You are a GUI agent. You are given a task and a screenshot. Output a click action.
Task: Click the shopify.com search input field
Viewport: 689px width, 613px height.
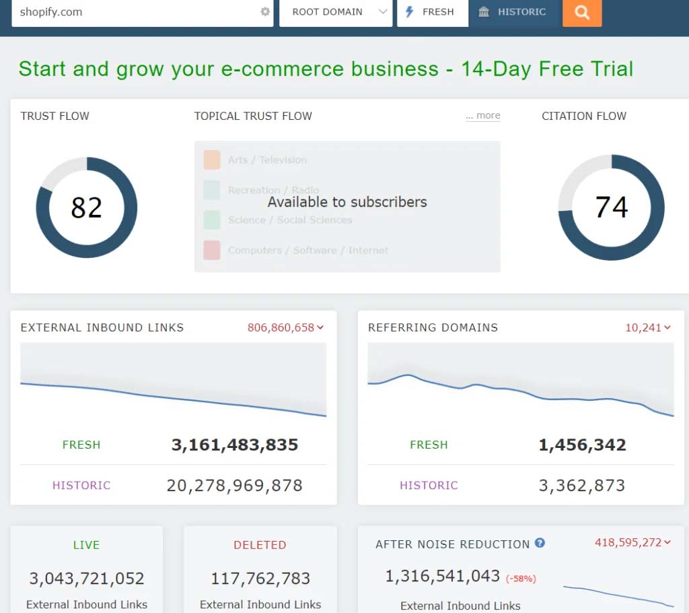pos(135,12)
